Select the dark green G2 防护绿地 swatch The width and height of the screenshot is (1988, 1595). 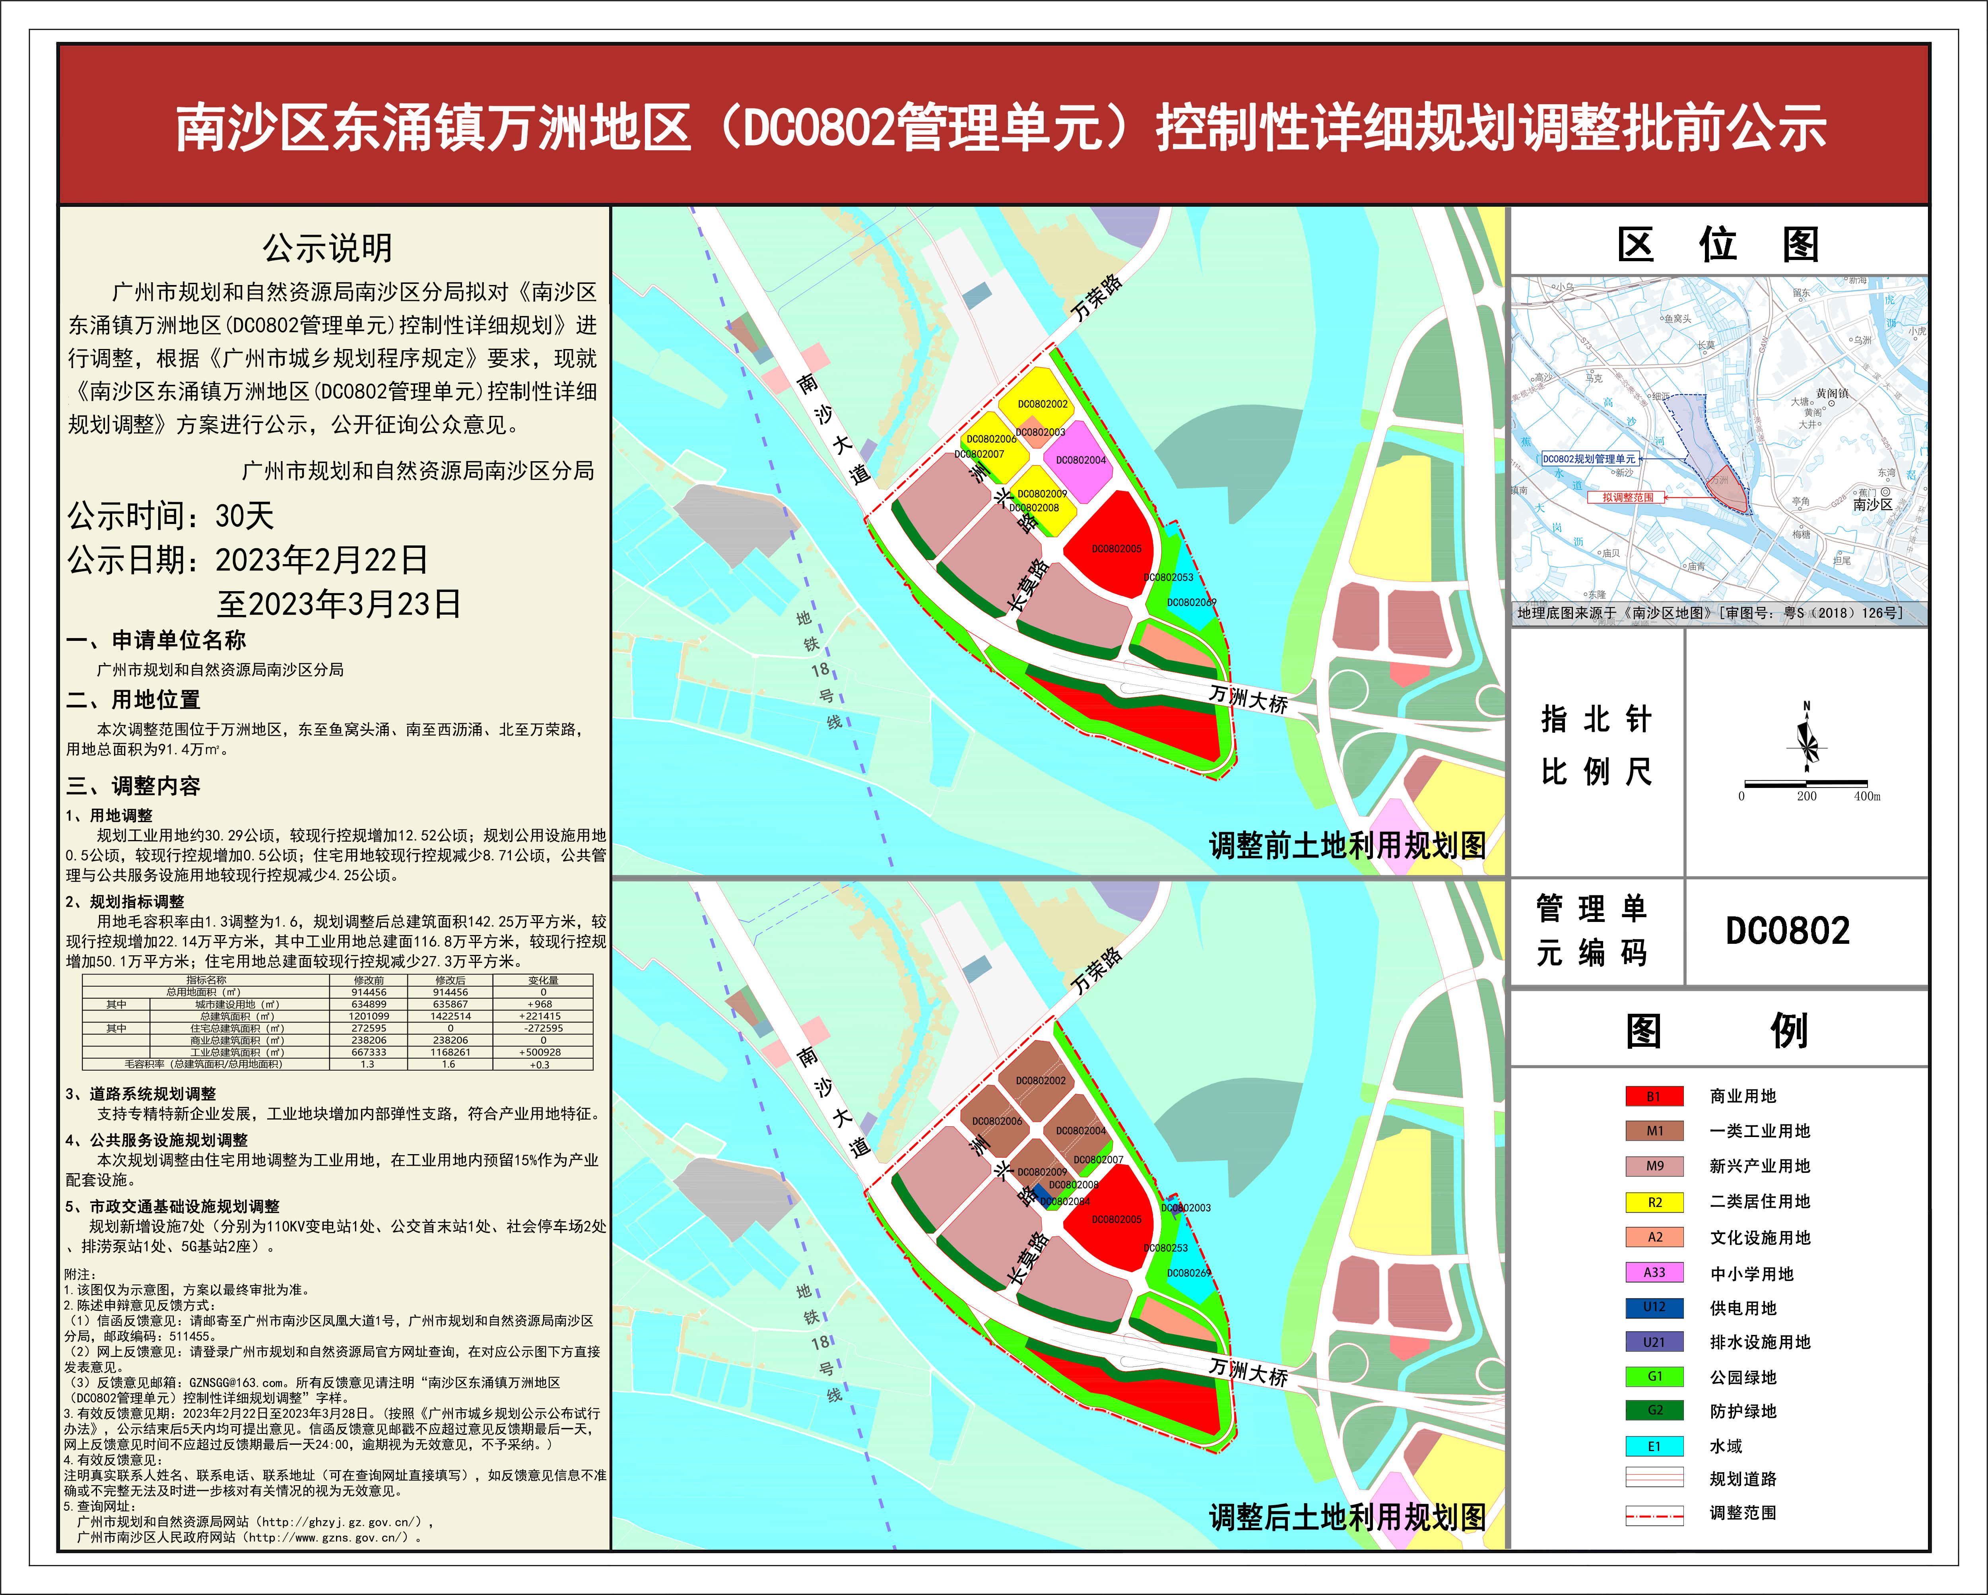coord(1654,1411)
